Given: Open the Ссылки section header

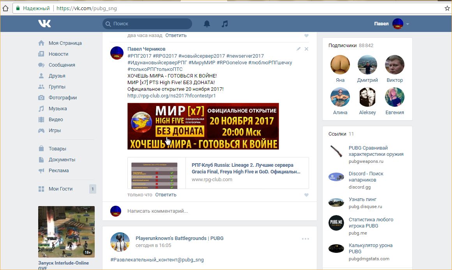Looking at the screenshot, I should point(341,134).
